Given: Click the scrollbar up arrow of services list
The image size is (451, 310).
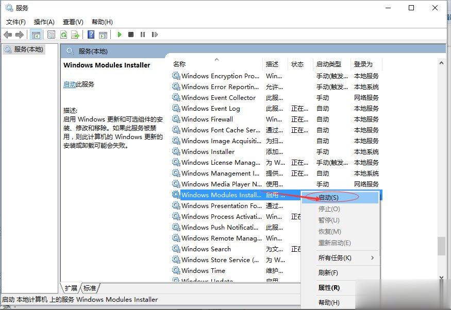Looking at the screenshot, I should click(x=441, y=63).
